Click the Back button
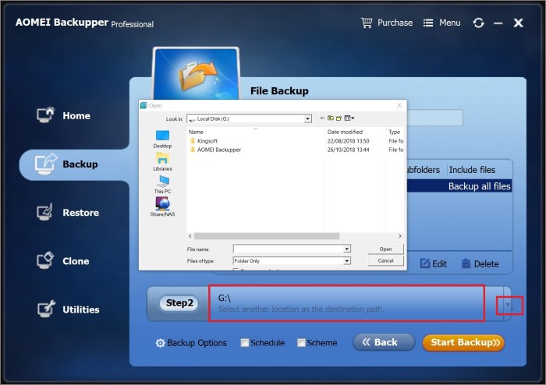 (384, 342)
